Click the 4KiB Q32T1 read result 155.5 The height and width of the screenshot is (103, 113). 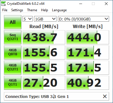(x=44, y=68)
